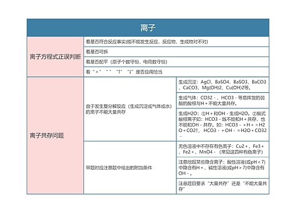Click the title header 离子
The height and width of the screenshot is (213, 296).
148,28
